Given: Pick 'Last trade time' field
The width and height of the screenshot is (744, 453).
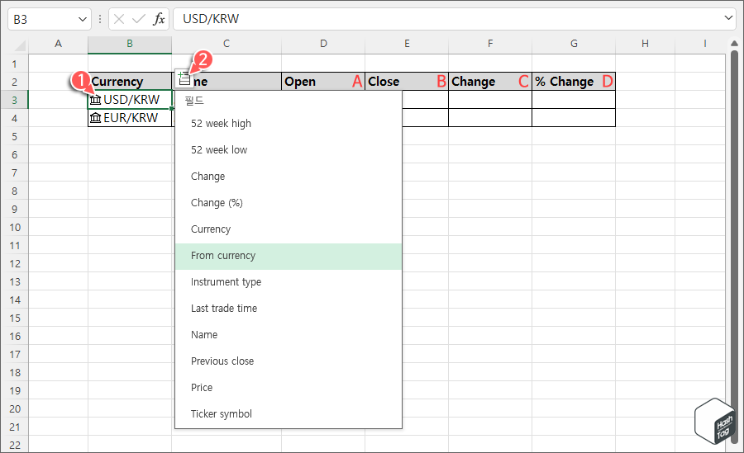Looking at the screenshot, I should [x=289, y=309].
